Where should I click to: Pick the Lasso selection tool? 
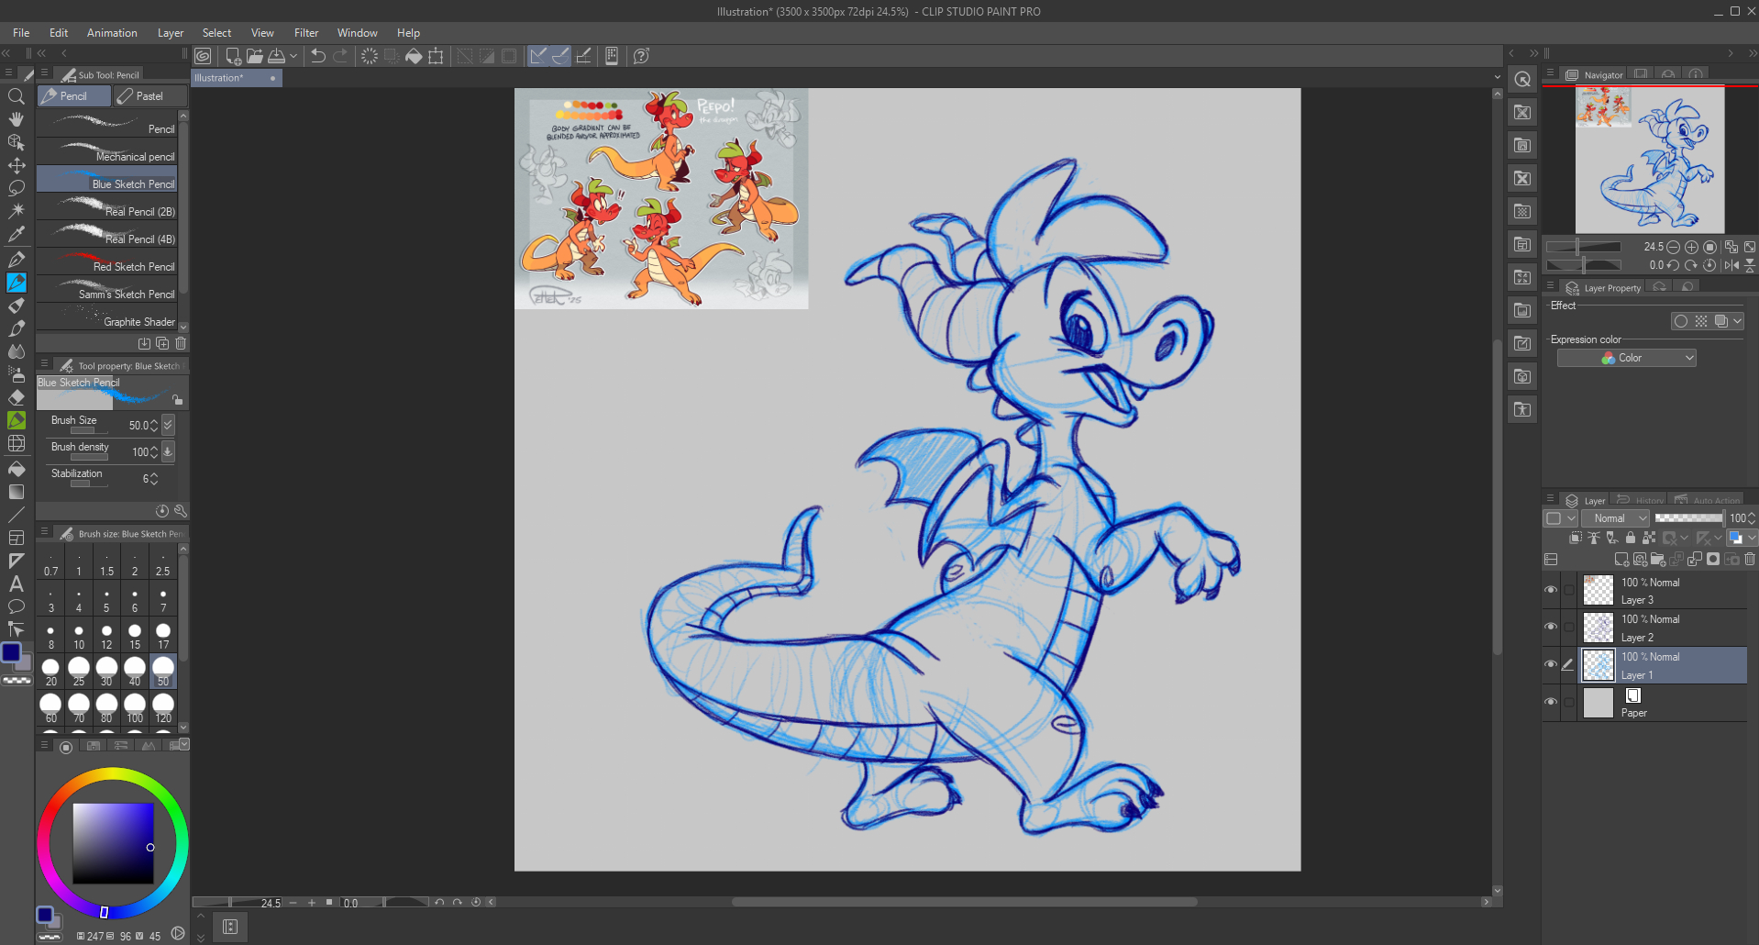(16, 188)
